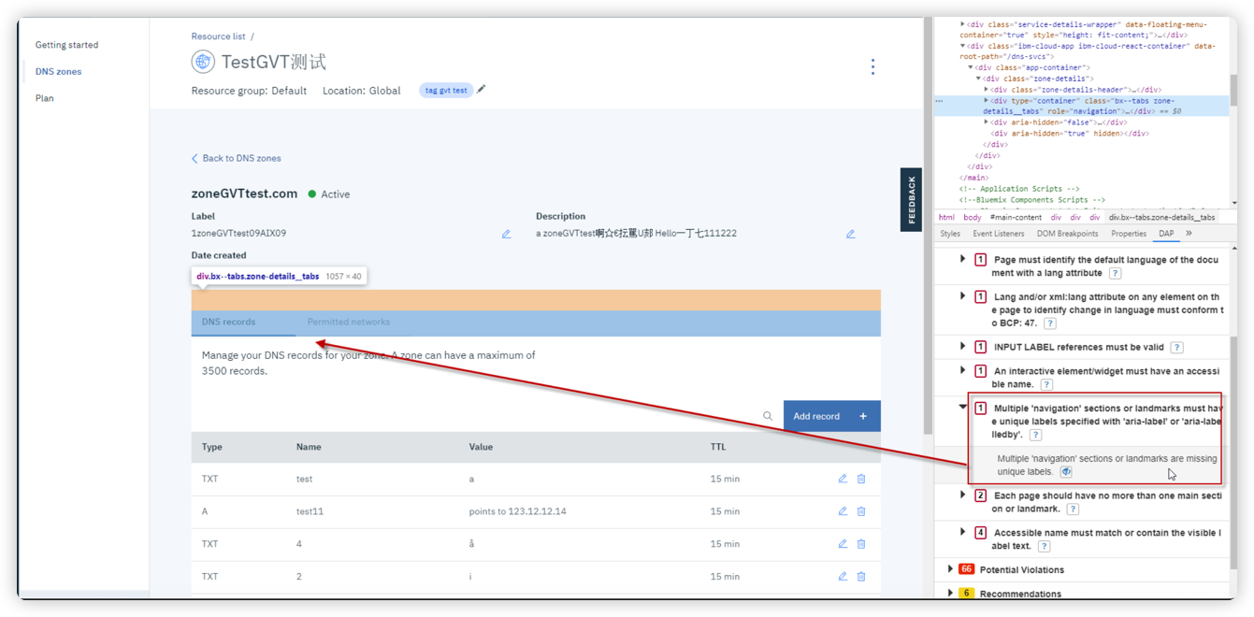
Task: Edit the 'test' TXT record
Action: point(843,479)
